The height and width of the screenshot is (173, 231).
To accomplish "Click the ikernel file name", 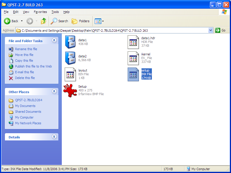I will 146,54.
